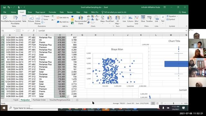Viewport: 206px width, 116px height.
Task: Switch to Page Layout view in the status bar
Action: (157, 103)
